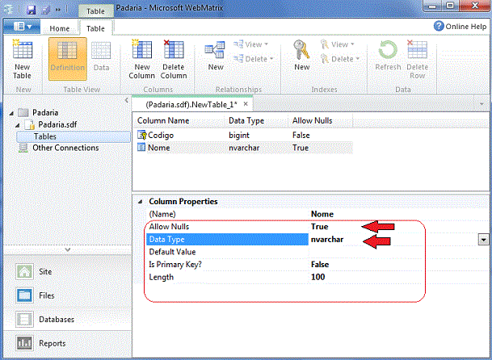Screen dimensions: 492x360
Task: Click the Nome column row icon
Action: (141, 147)
